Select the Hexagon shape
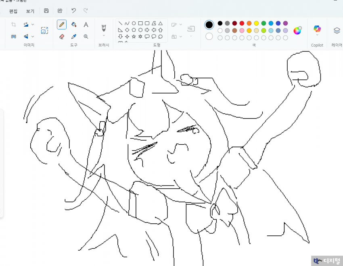The image size is (343, 266). click(140, 30)
